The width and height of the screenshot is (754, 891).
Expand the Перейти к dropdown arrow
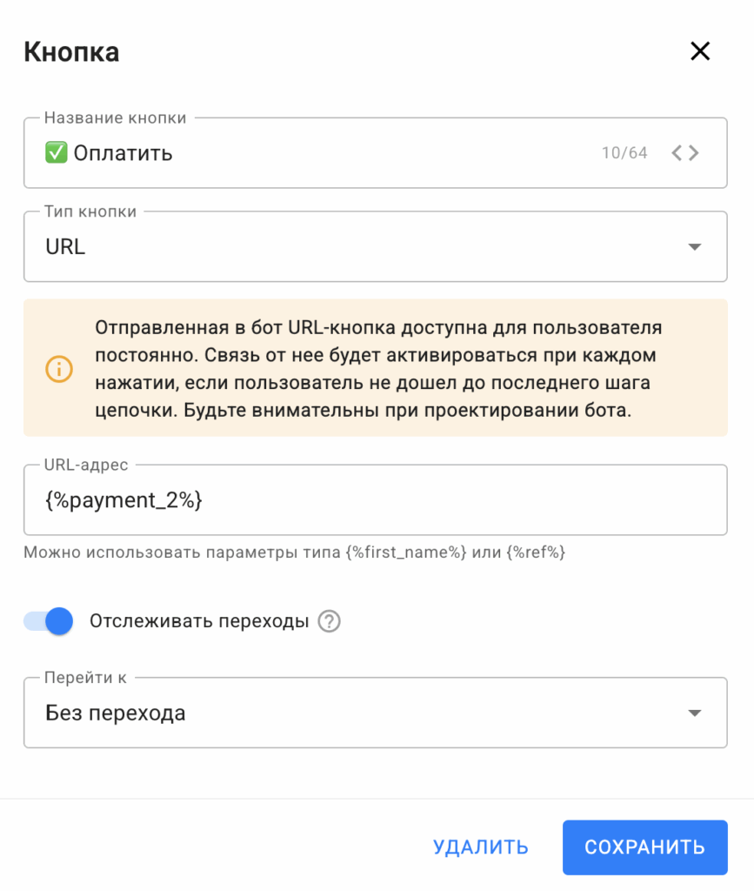point(694,713)
